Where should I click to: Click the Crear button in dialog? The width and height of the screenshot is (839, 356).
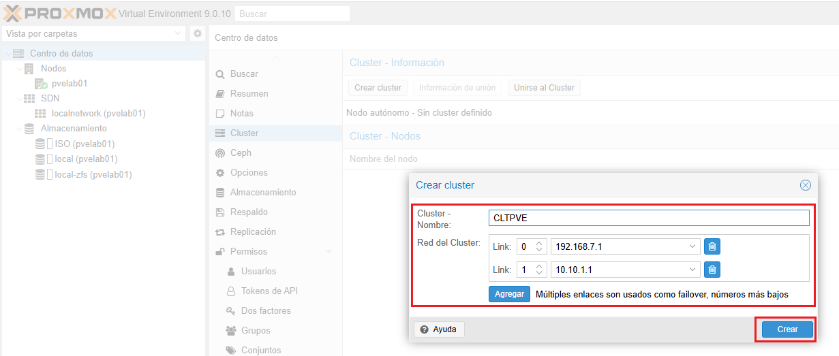click(x=787, y=329)
